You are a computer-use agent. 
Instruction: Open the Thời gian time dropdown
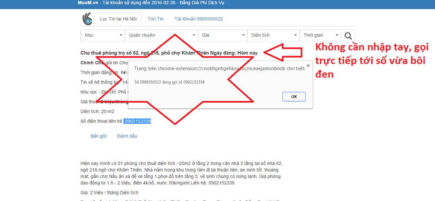(321, 36)
